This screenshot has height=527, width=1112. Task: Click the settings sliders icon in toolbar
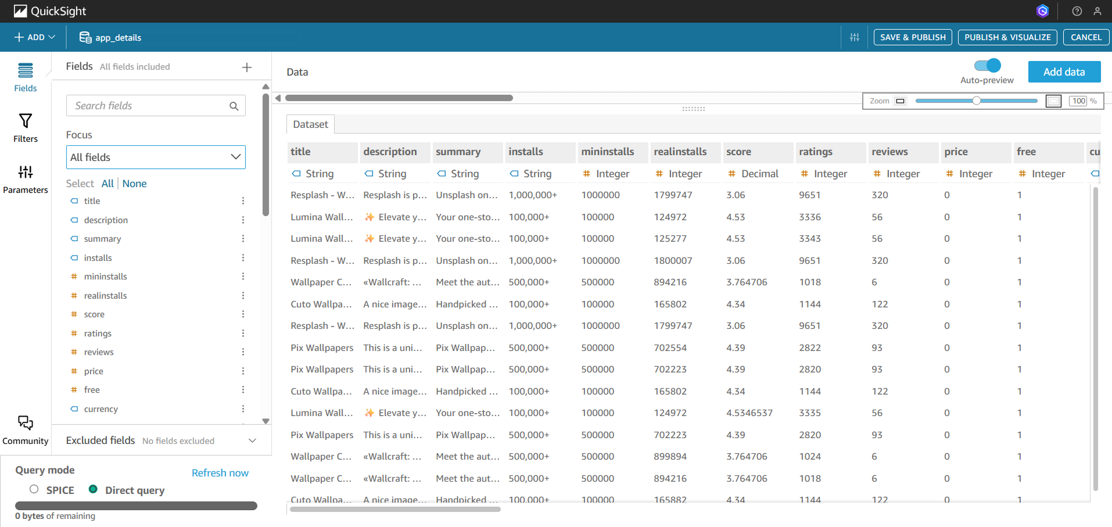pyautogui.click(x=854, y=37)
